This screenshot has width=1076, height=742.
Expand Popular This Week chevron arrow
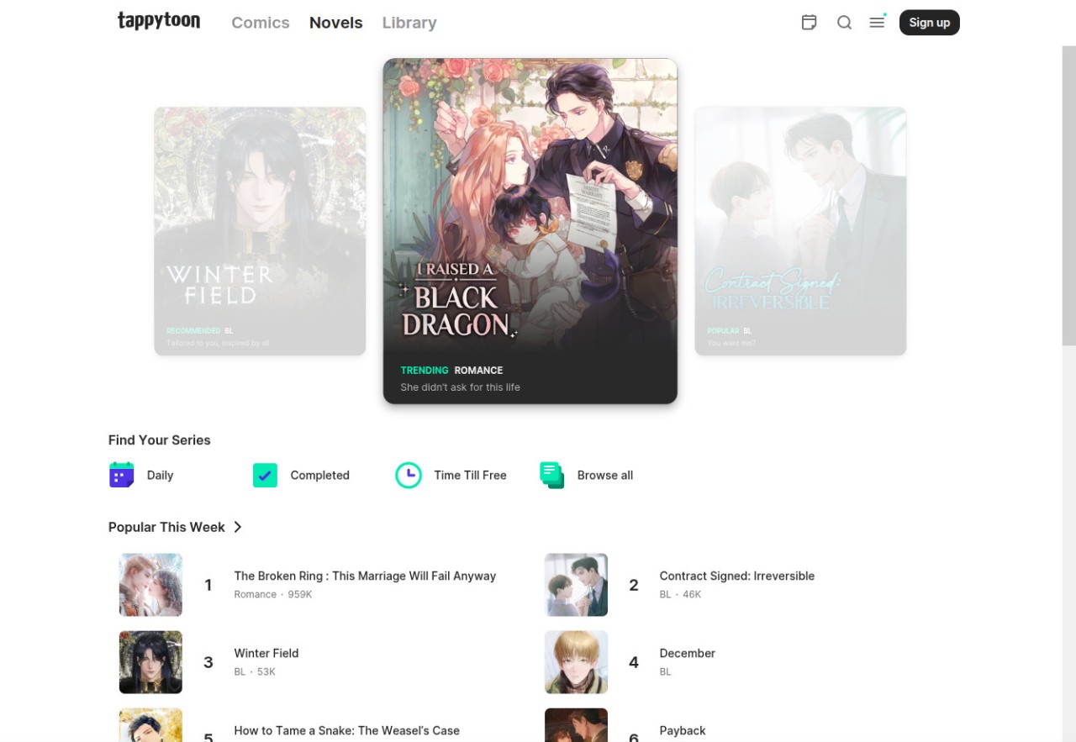(x=238, y=527)
